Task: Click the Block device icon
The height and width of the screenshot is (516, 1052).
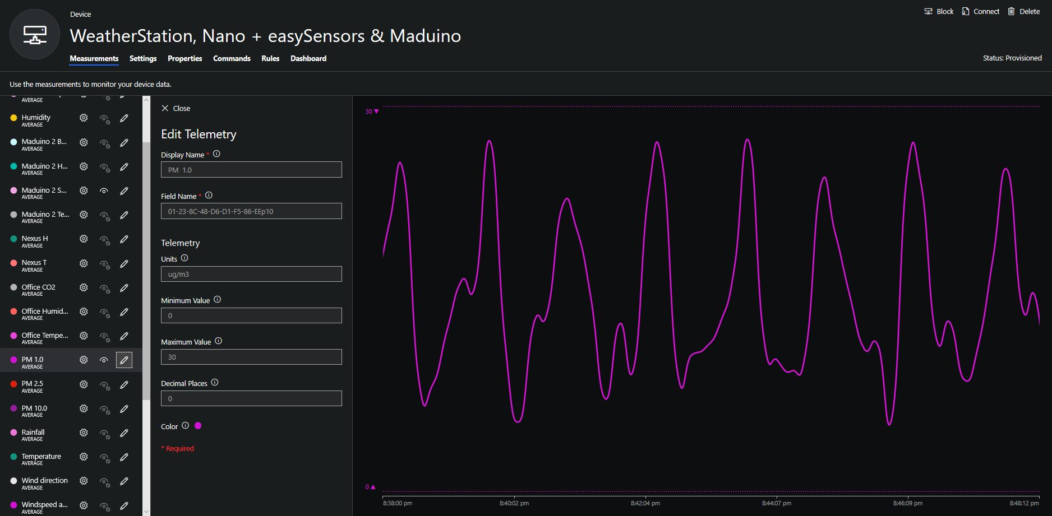Action: coord(928,12)
